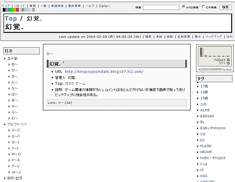Screen dimensions: 235x182
Task: Focus the search text field at top
Action: coord(161,7)
